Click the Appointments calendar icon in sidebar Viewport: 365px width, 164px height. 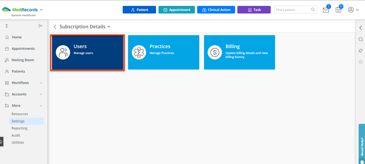[x=7, y=49]
